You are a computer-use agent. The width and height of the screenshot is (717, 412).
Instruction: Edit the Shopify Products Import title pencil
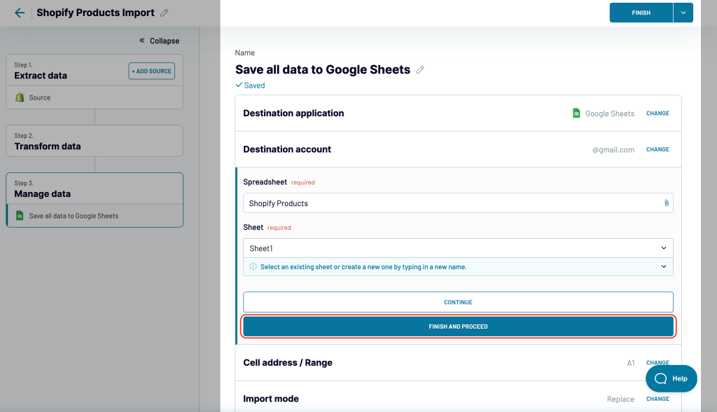coord(164,13)
